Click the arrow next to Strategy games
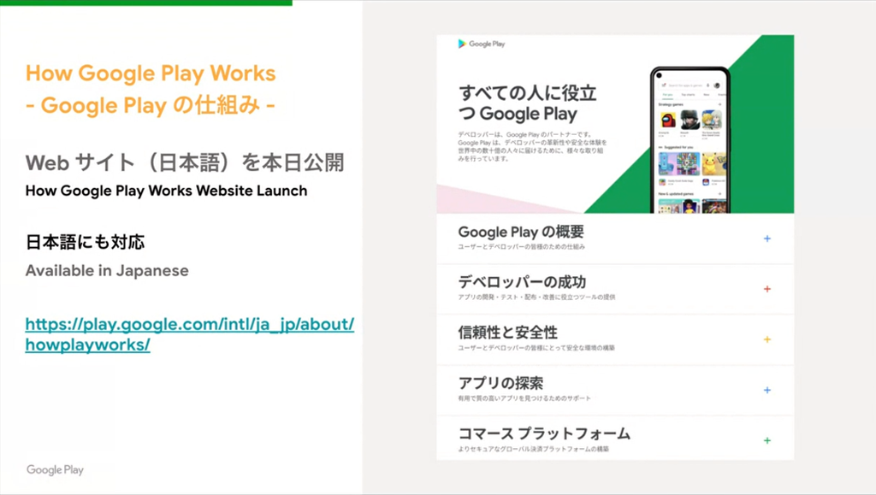Viewport: 876px width, 495px height. (x=720, y=104)
